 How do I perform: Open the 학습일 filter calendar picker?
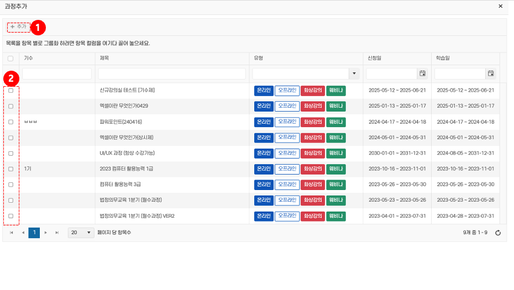click(490, 73)
